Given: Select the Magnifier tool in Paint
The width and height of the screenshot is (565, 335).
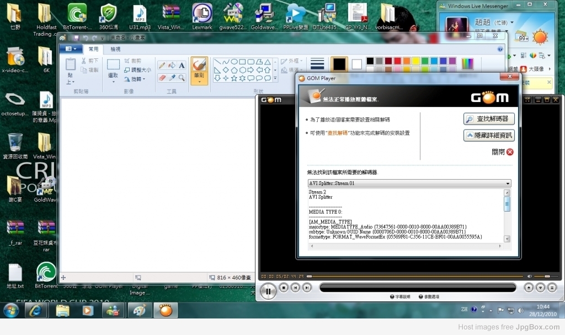Looking at the screenshot, I should click(x=182, y=78).
